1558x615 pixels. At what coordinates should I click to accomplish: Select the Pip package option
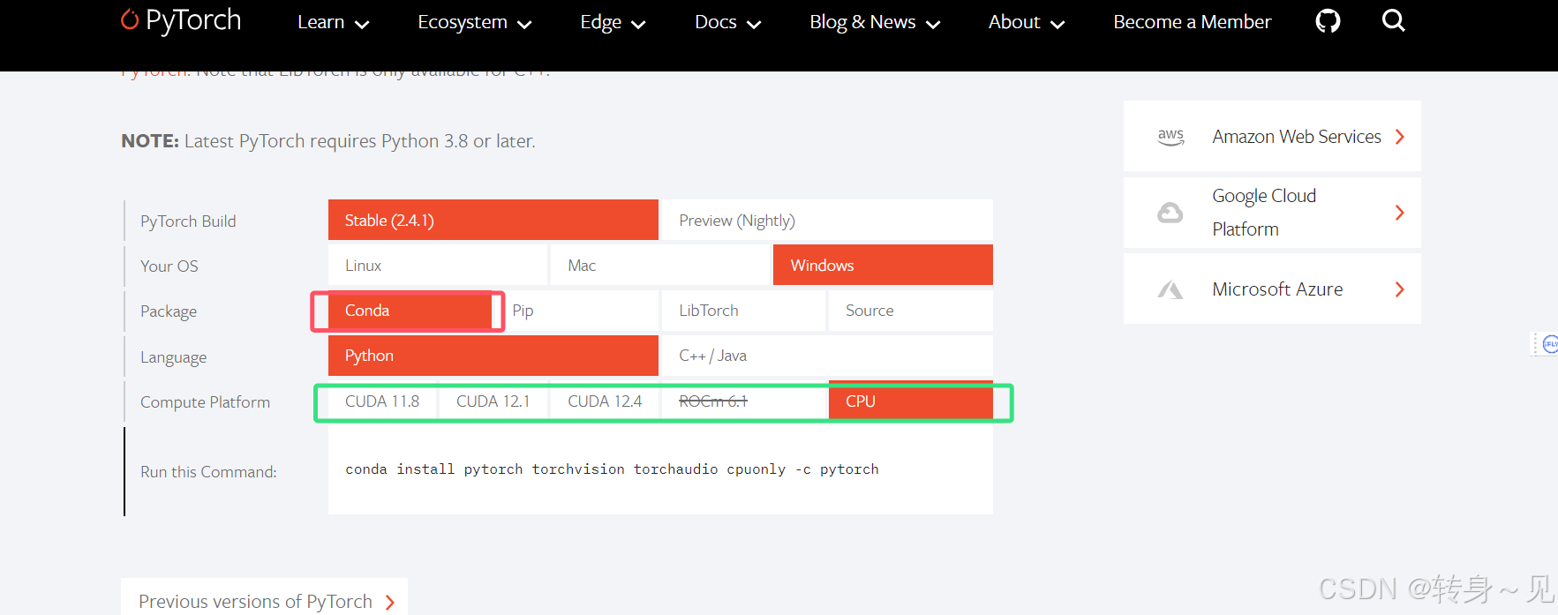point(577,311)
